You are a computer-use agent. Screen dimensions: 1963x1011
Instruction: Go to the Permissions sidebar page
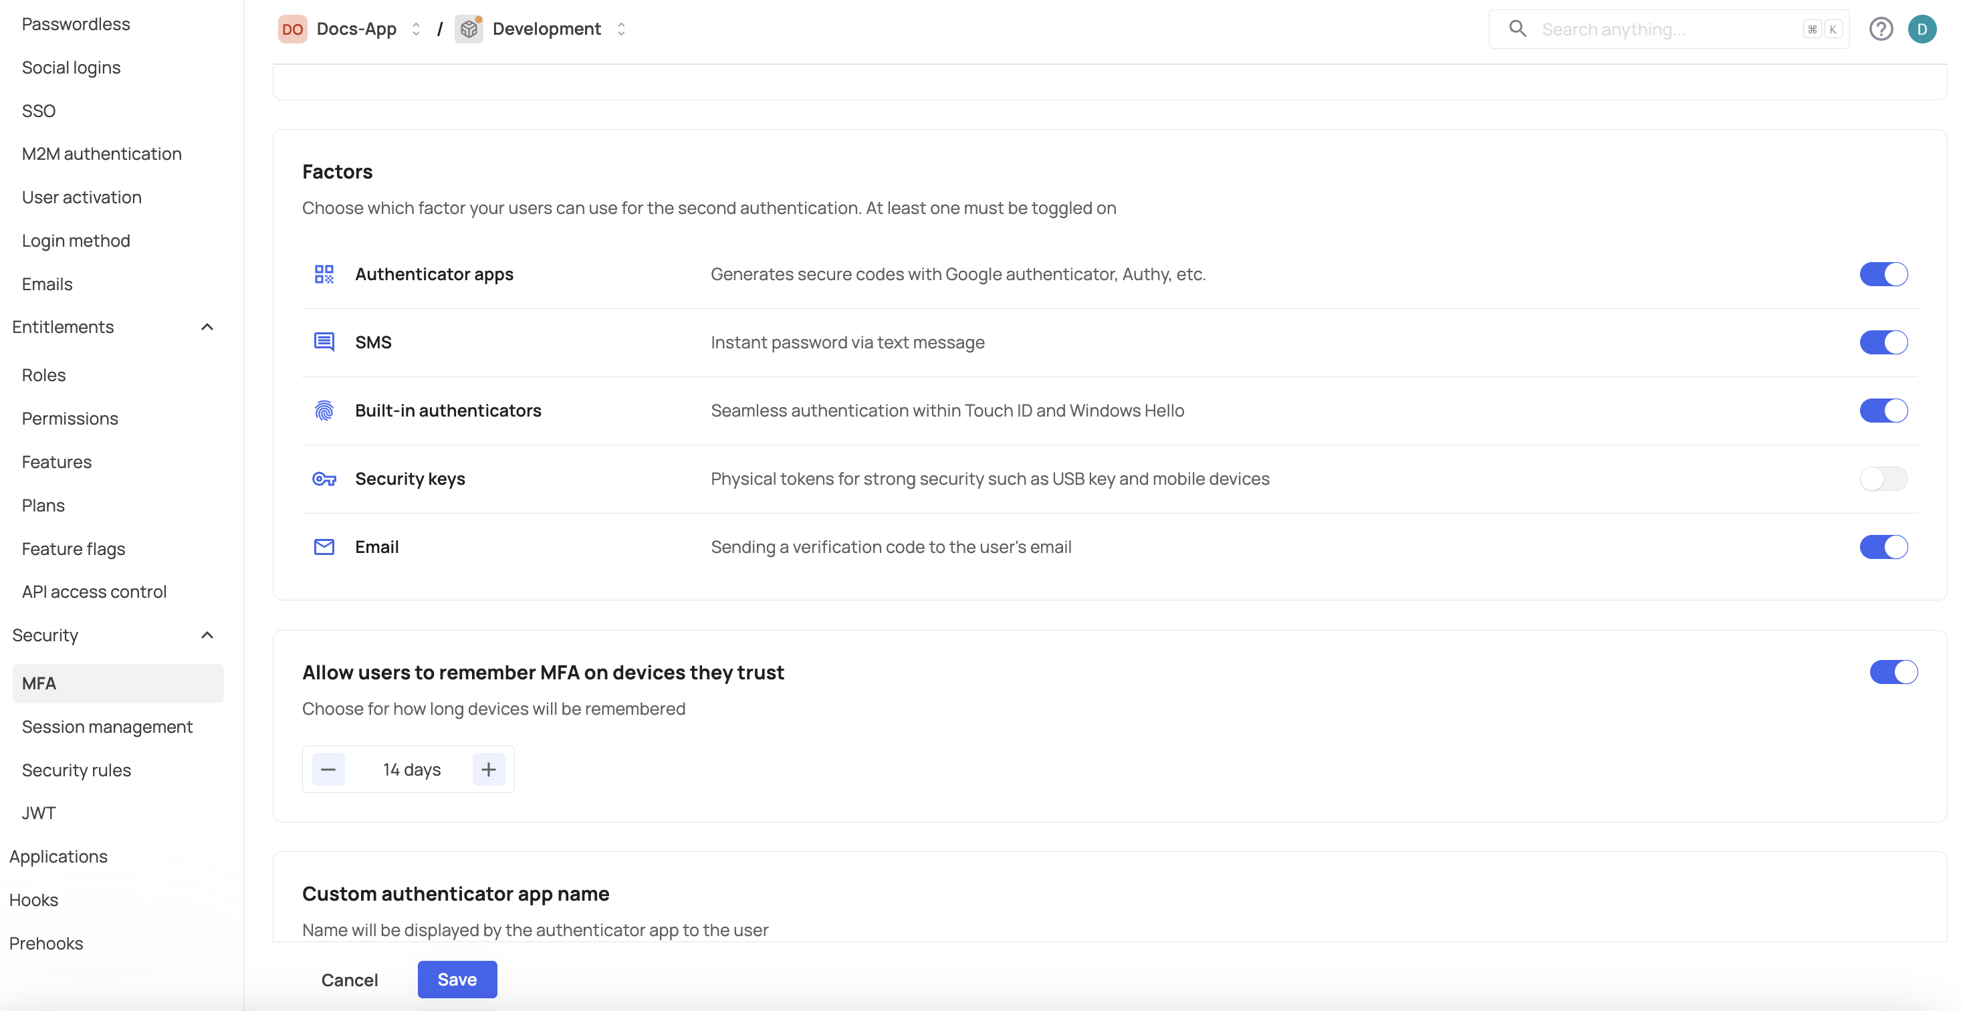click(x=70, y=419)
